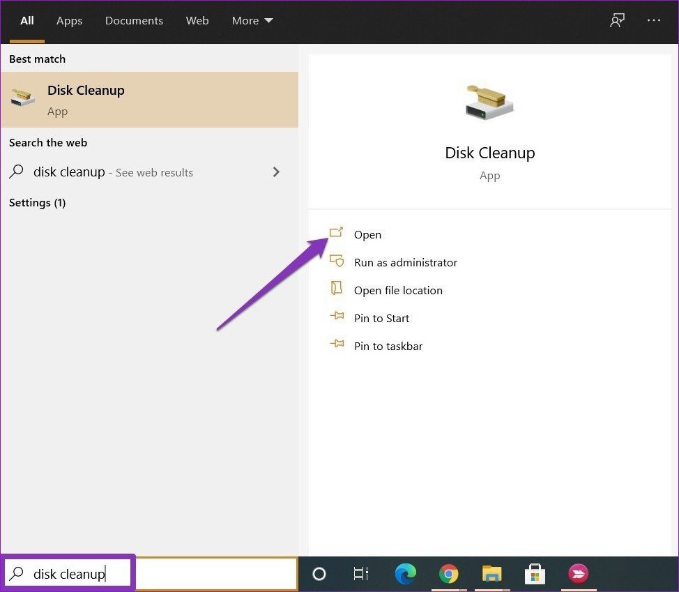Open File Explorer from the taskbar
The width and height of the screenshot is (679, 592).
[x=491, y=573]
